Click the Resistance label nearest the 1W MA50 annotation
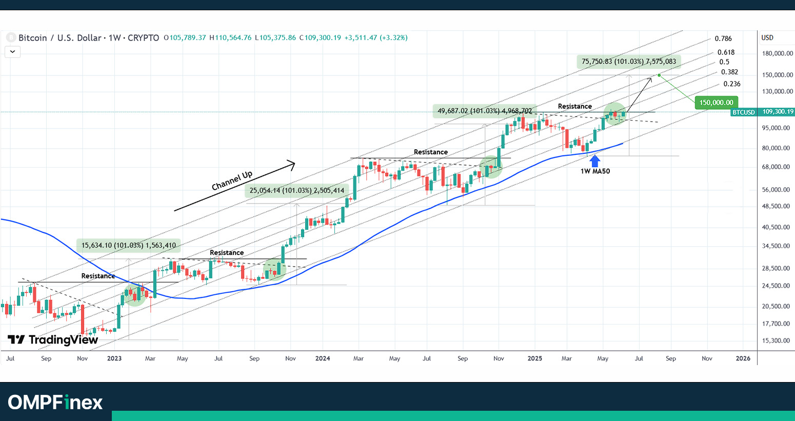The height and width of the screenshot is (421, 795). [x=575, y=106]
